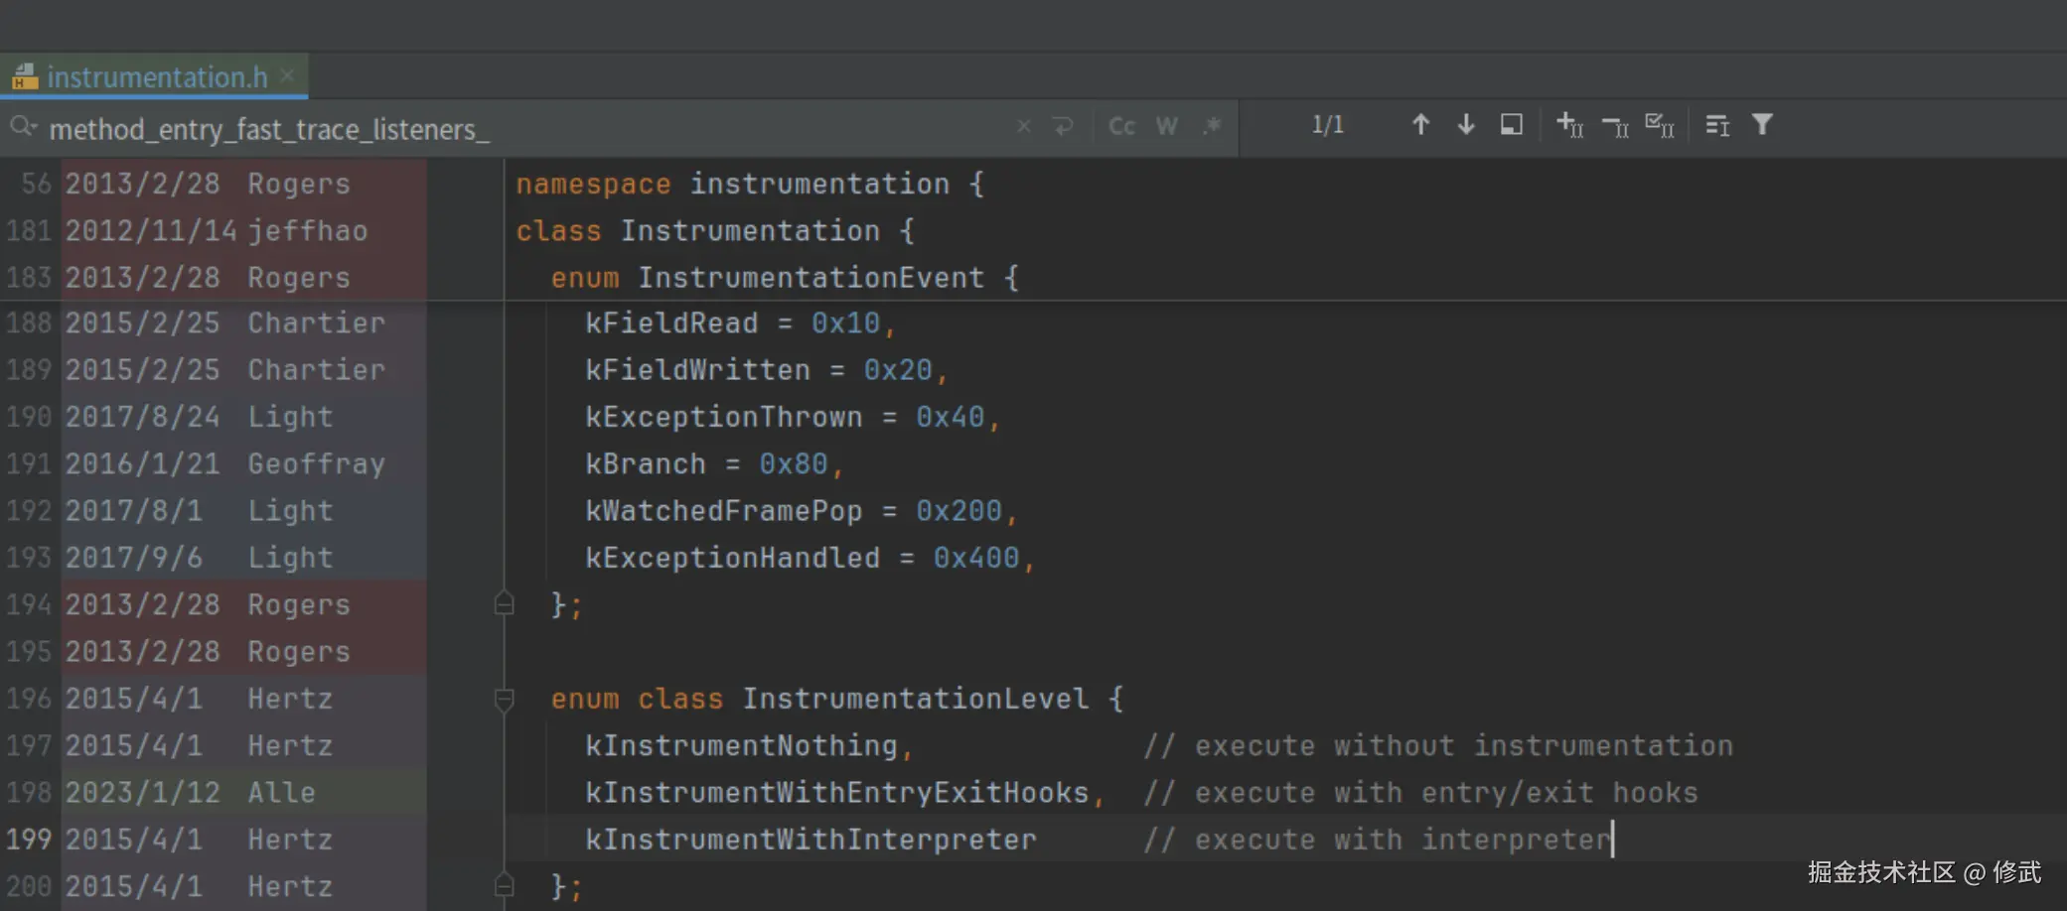Select all occurrences icon

pos(1660,125)
